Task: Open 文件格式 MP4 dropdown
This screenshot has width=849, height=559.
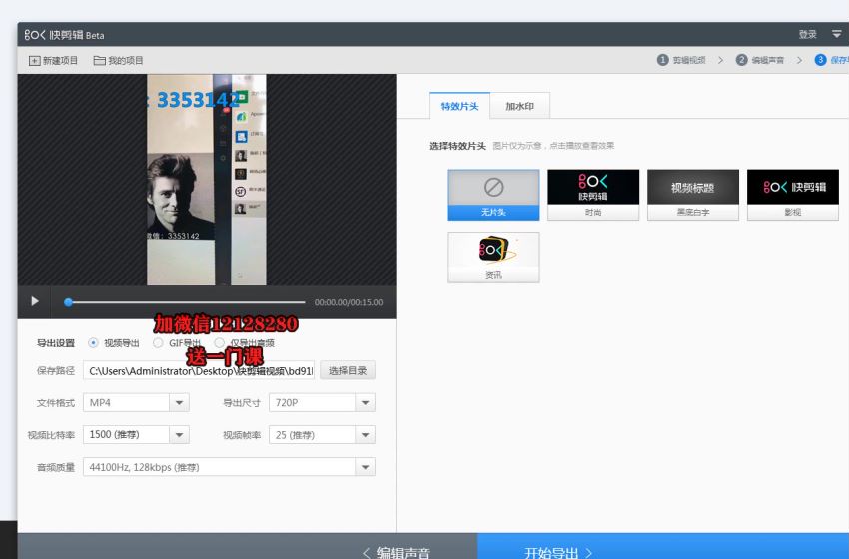Action: click(x=136, y=402)
